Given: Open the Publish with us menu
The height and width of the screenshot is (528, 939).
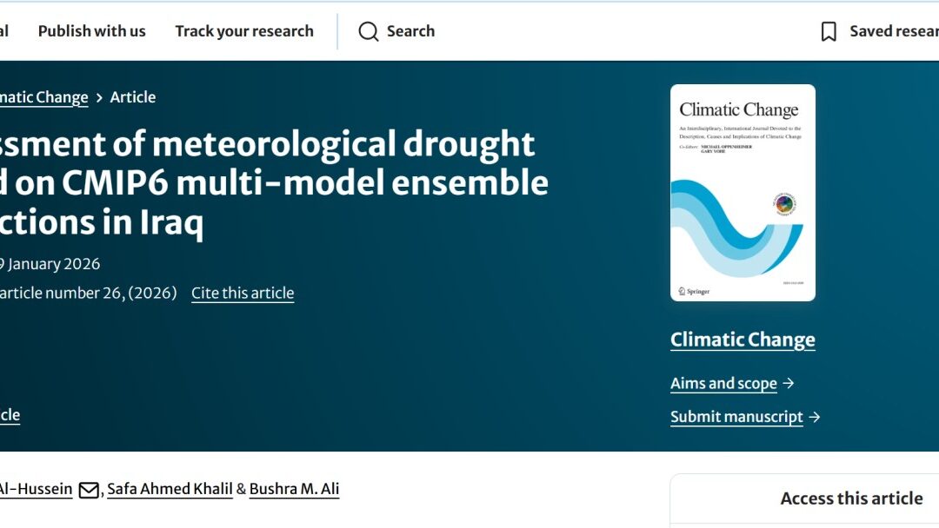Looking at the screenshot, I should [x=92, y=31].
